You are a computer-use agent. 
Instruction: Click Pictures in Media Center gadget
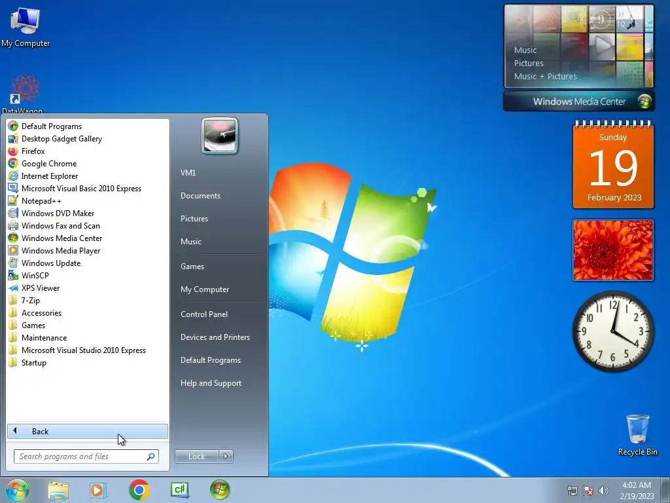point(529,64)
